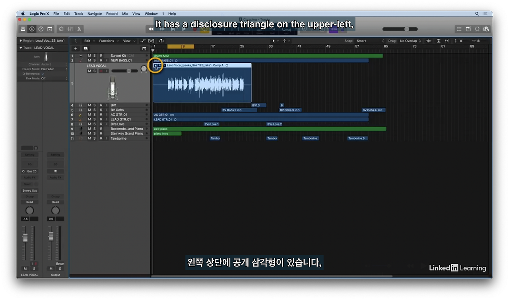509x300 pixels.
Task: Open the Spotlight search icon in the menu bar
Action: pyautogui.click(x=477, y=13)
